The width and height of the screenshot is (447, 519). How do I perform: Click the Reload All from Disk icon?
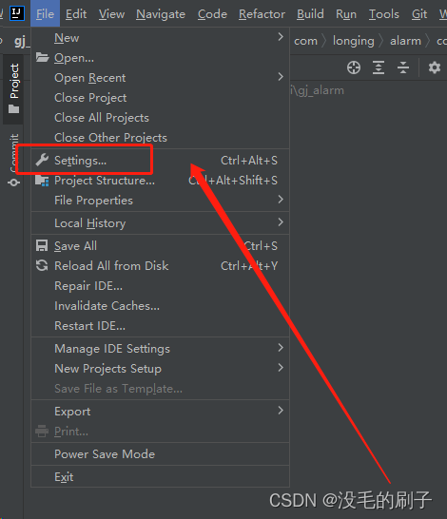click(42, 265)
